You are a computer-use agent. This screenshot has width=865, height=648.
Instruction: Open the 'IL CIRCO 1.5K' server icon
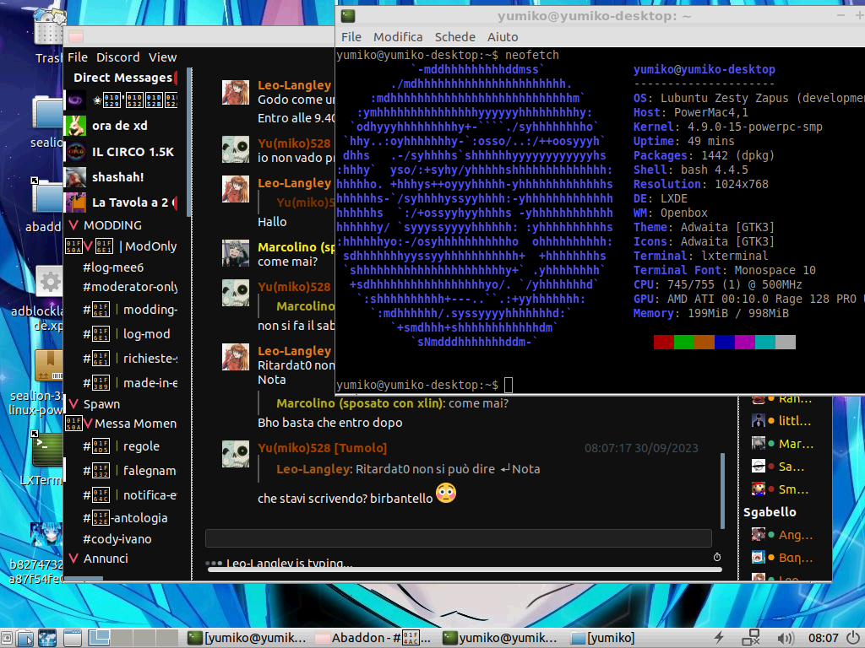75,152
